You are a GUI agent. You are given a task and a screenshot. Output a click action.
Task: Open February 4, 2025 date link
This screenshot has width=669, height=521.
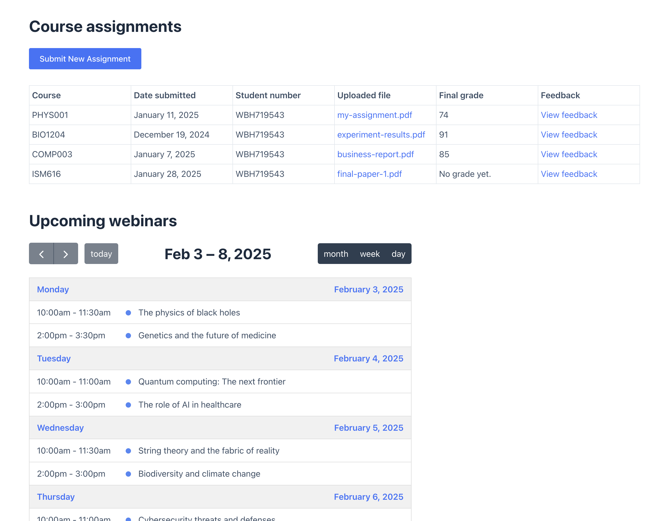click(369, 358)
